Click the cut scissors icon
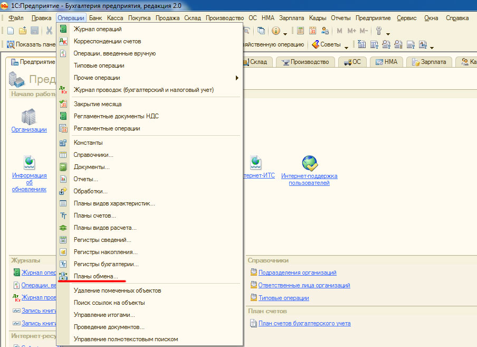 [49, 31]
